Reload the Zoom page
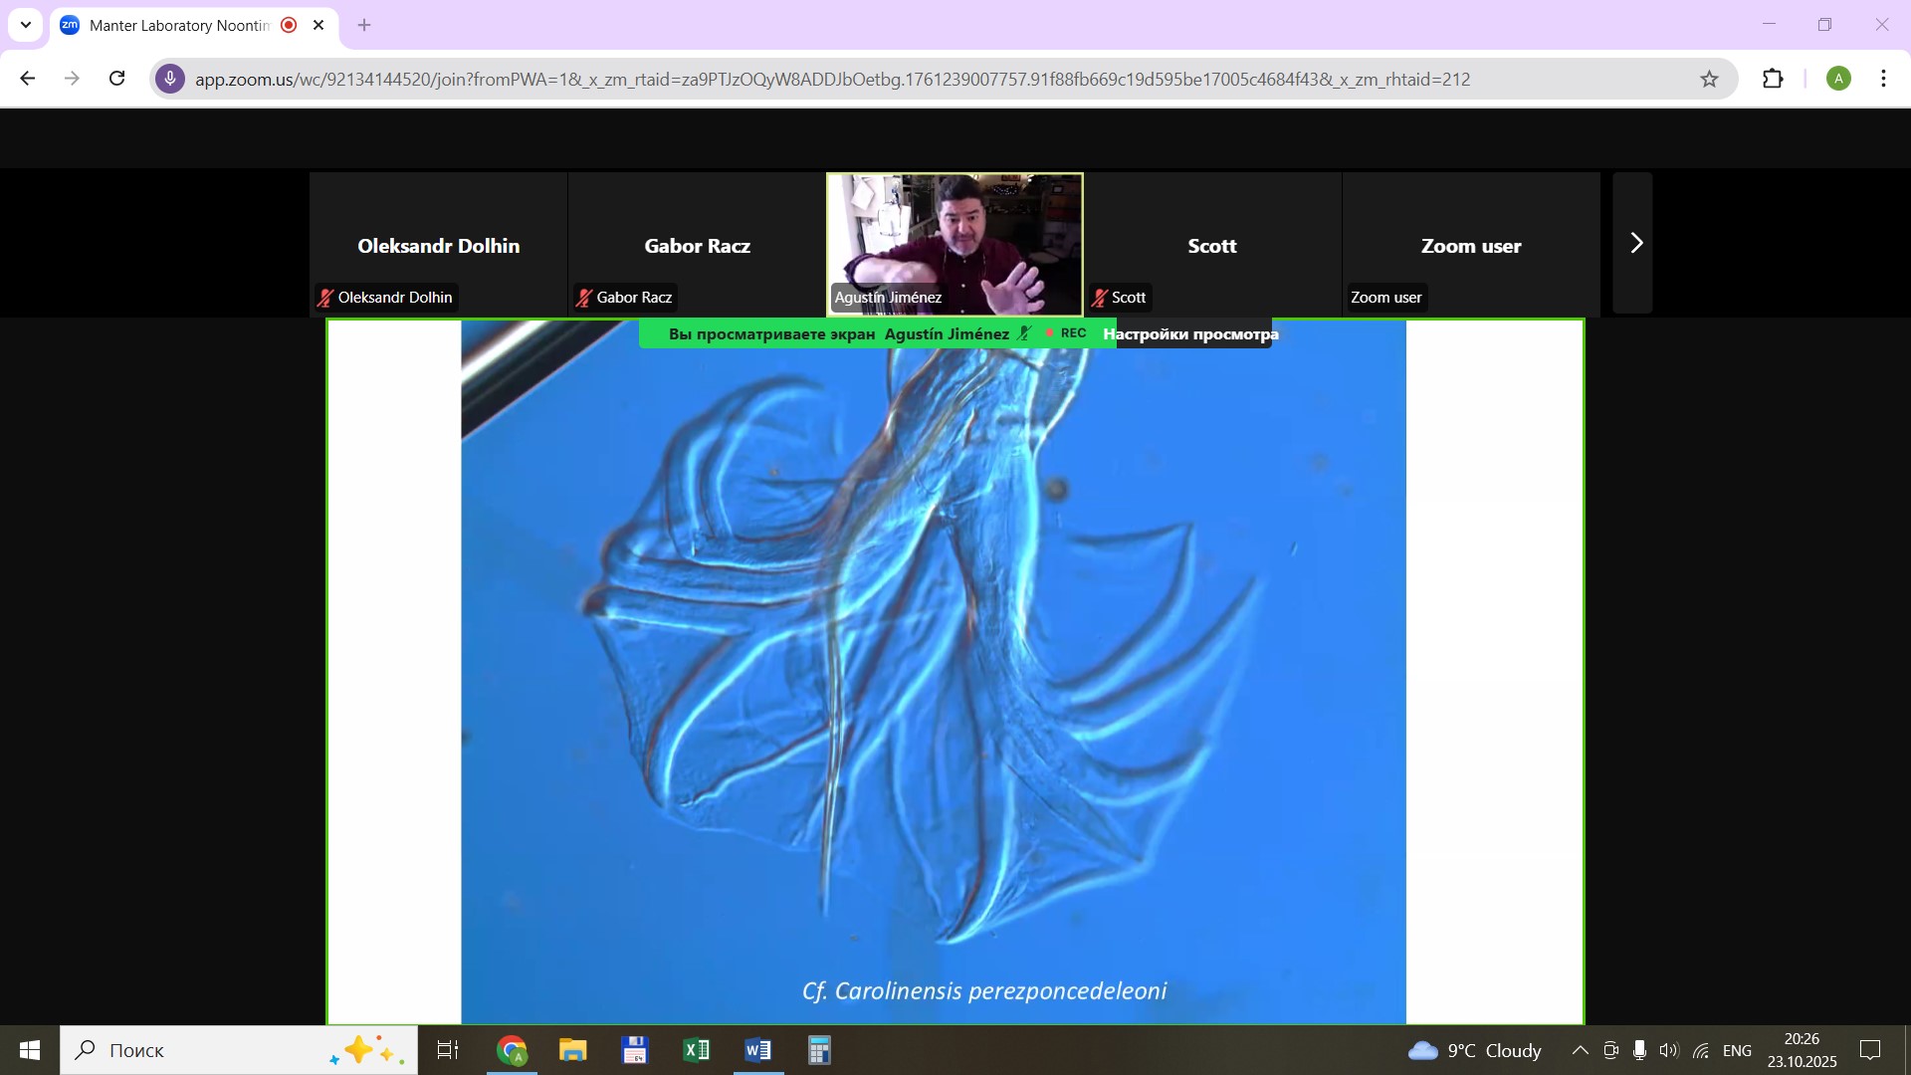The width and height of the screenshot is (1911, 1075). (x=117, y=79)
